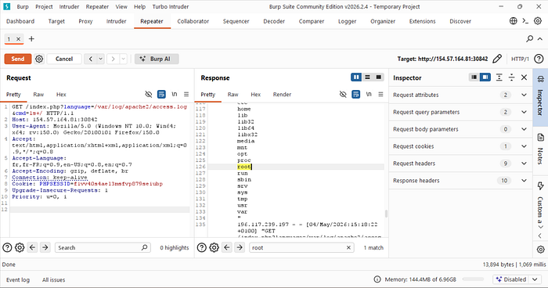Go to previous request in history
This screenshot has height=288, width=548.
click(91, 59)
